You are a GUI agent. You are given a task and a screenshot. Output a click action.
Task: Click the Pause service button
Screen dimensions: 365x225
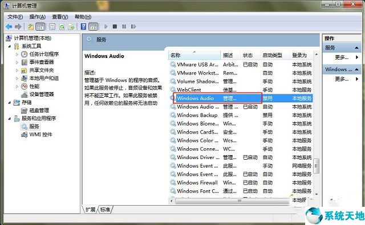coord(124,27)
